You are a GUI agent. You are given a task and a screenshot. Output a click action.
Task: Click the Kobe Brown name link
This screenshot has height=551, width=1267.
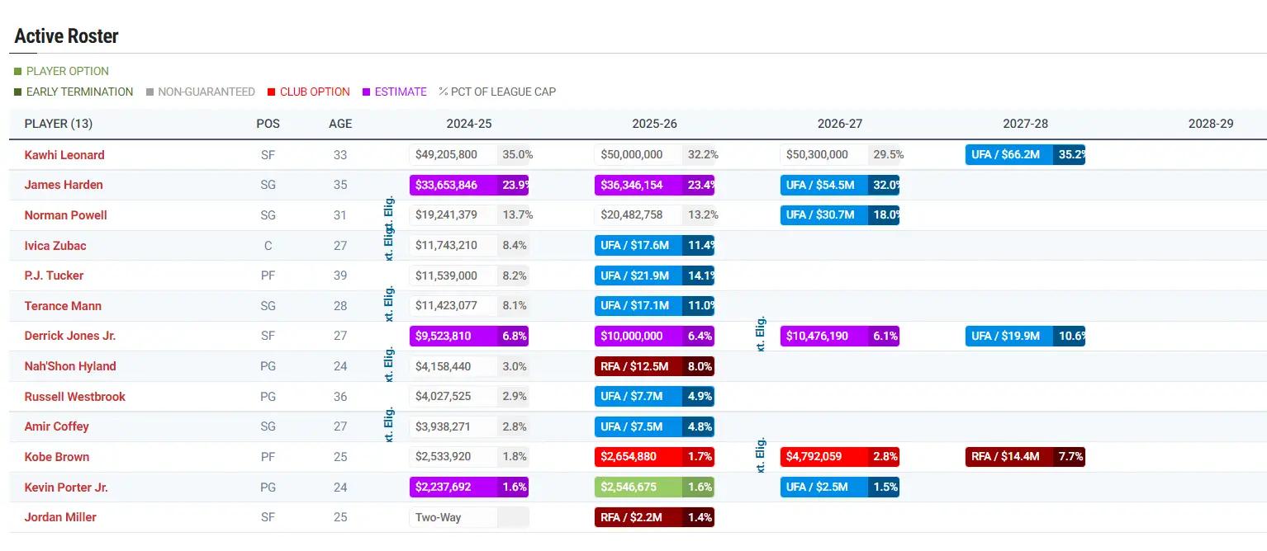(57, 457)
